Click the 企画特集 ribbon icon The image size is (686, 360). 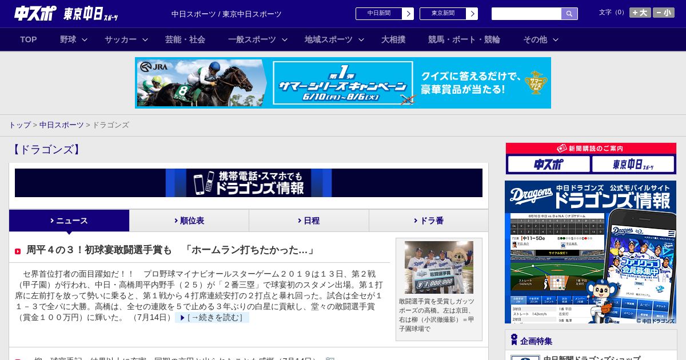[x=514, y=340]
